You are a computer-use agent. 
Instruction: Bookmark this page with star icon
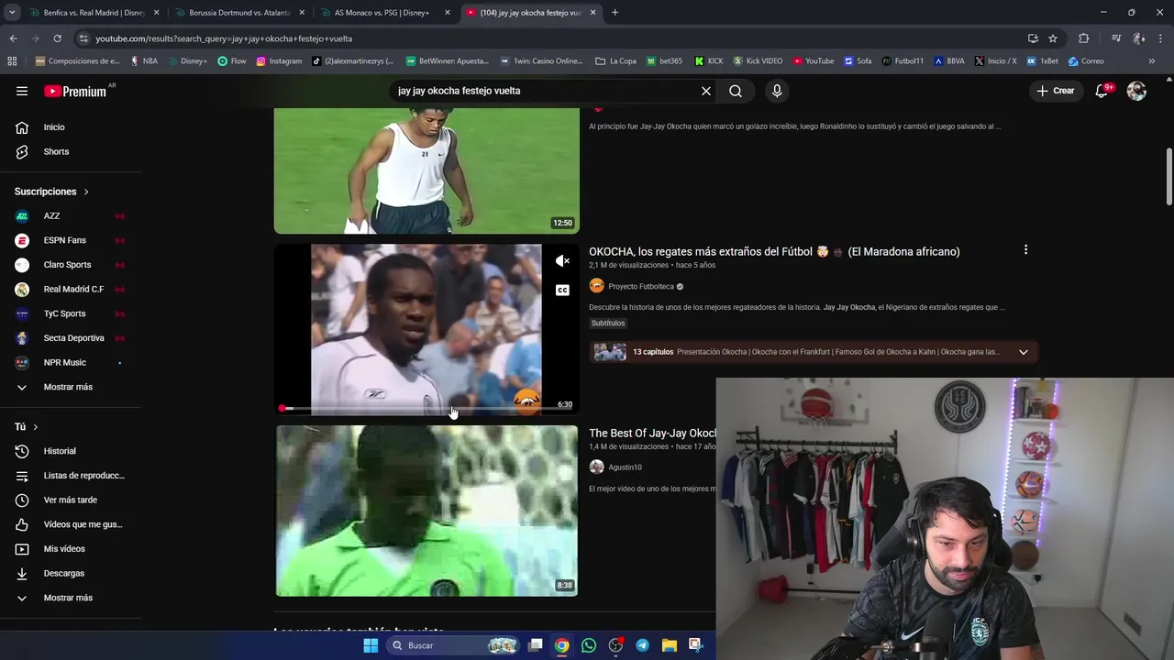click(x=1053, y=38)
